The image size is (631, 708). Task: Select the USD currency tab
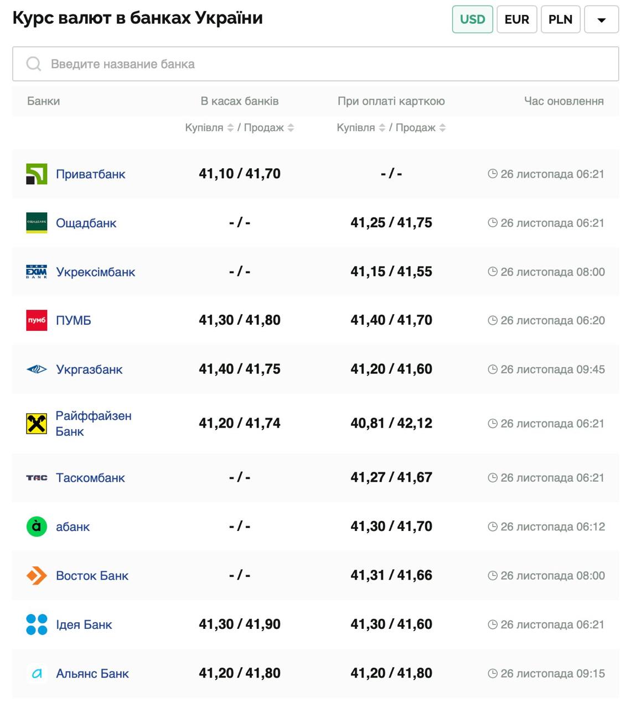tap(472, 20)
